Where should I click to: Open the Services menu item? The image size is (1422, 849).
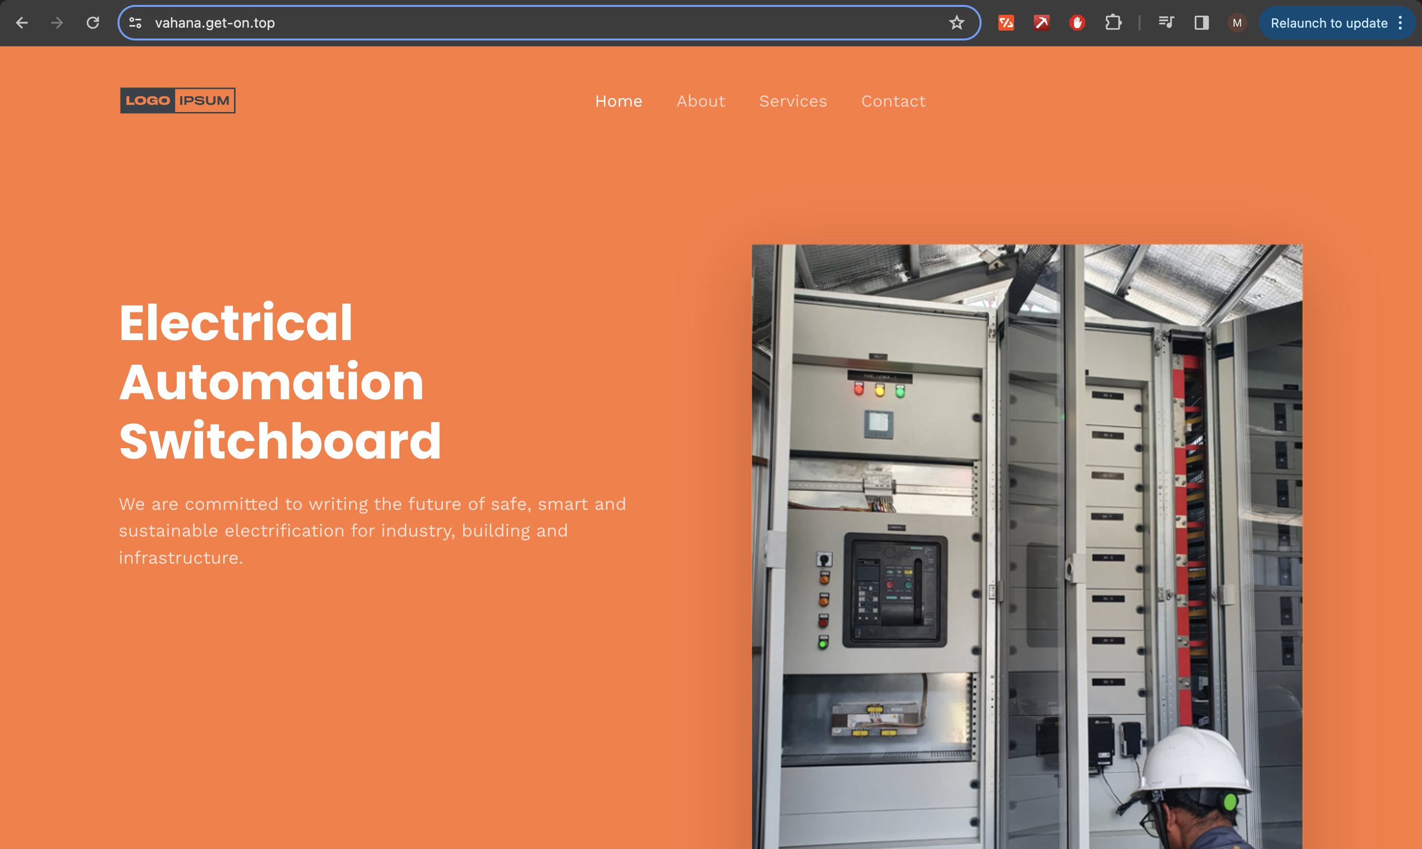(793, 101)
